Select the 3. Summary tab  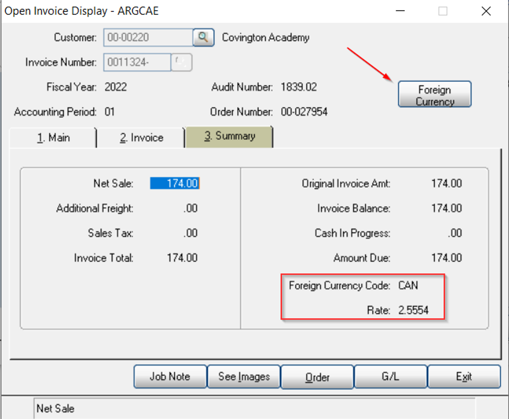tap(229, 136)
